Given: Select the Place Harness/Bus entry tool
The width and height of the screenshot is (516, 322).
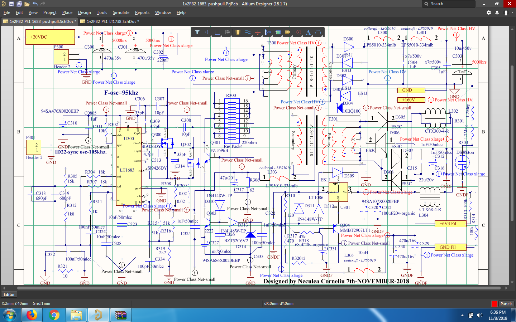Looking at the screenshot, I should [268, 32].
